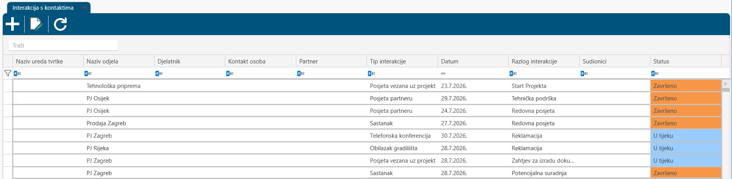
Task: Open the edit record pencil icon
Action: coord(36,24)
